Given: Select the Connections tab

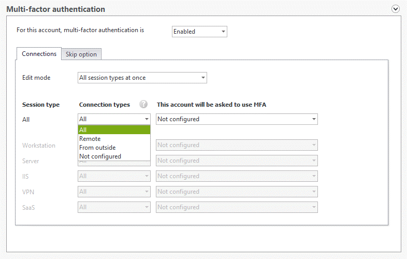Looking at the screenshot, I should click(39, 54).
